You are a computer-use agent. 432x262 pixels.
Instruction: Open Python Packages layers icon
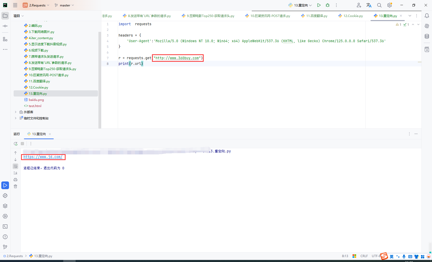point(5,206)
